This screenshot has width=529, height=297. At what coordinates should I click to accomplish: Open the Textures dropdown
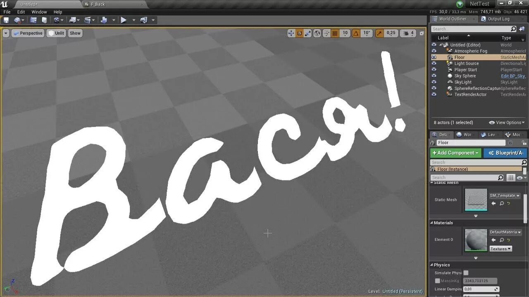[500, 249]
